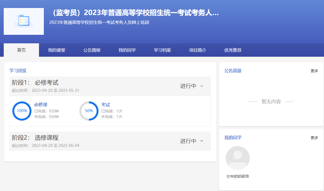Click the classmate name 空有皑皑嚴雪
This screenshot has width=324, height=191.
tap(238, 177)
